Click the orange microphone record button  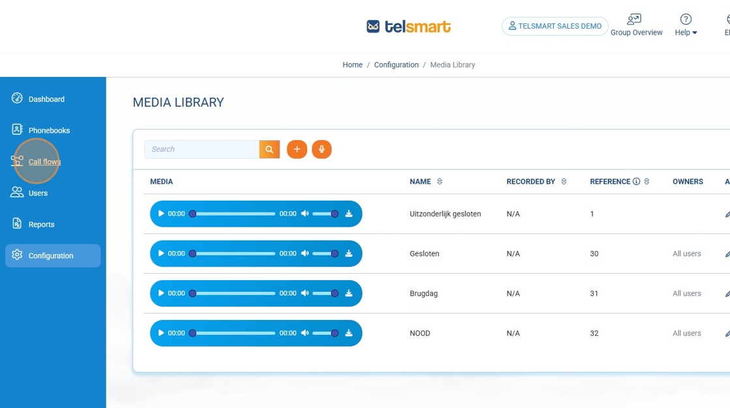(321, 149)
